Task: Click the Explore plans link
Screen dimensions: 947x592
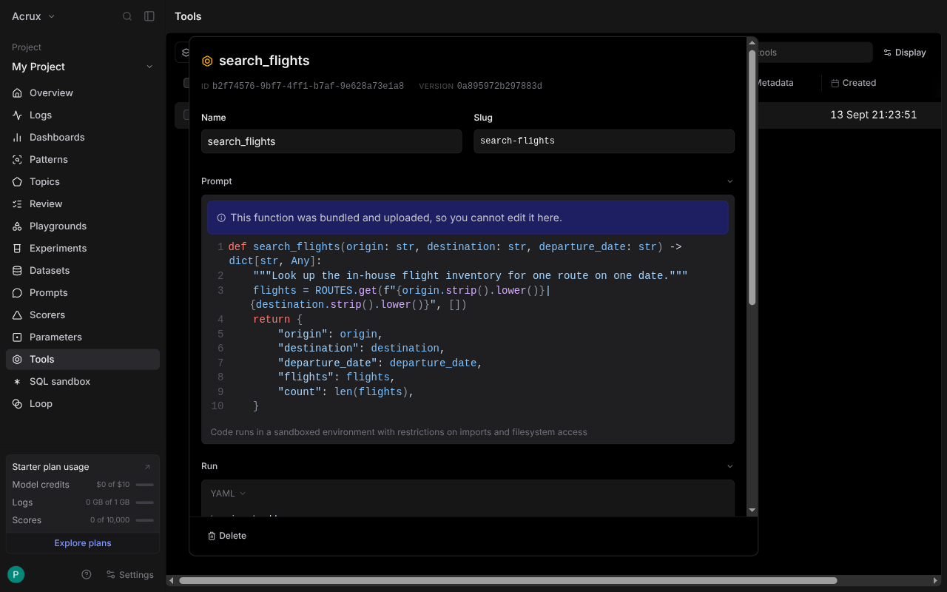Action: click(83, 543)
